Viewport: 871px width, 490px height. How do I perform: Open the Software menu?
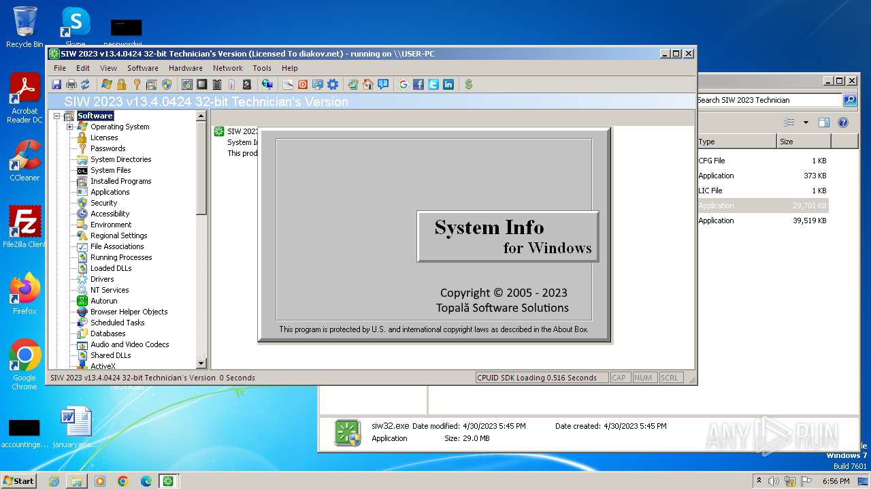[143, 68]
